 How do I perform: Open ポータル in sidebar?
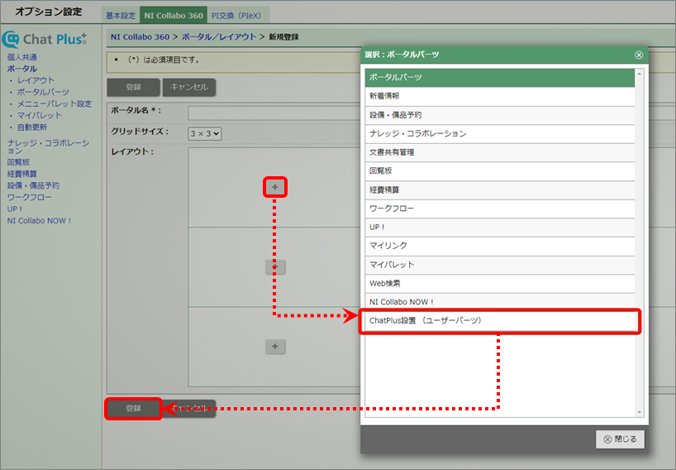pyautogui.click(x=22, y=69)
